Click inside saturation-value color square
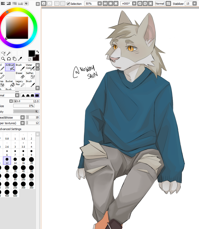 (17, 28)
